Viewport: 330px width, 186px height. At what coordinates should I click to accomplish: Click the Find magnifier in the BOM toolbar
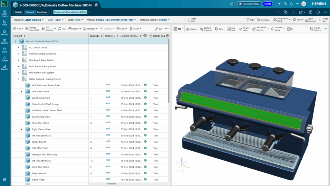point(59,29)
